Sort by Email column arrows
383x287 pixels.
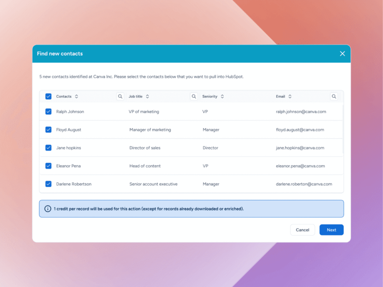pyautogui.click(x=290, y=96)
